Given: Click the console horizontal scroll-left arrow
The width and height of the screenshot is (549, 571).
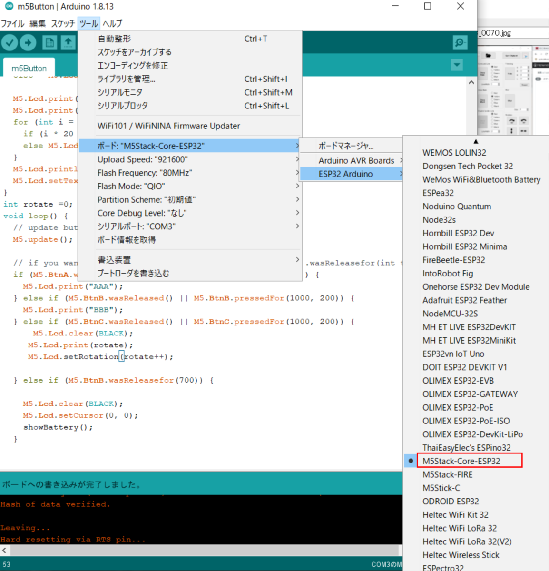Looking at the screenshot, I should pyautogui.click(x=4, y=550).
